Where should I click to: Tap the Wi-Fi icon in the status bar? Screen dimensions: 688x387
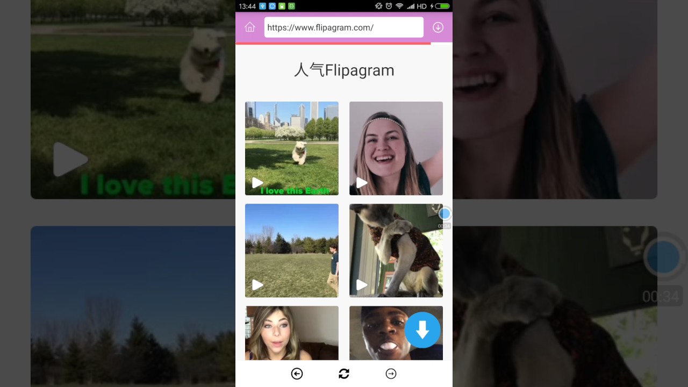(x=399, y=6)
